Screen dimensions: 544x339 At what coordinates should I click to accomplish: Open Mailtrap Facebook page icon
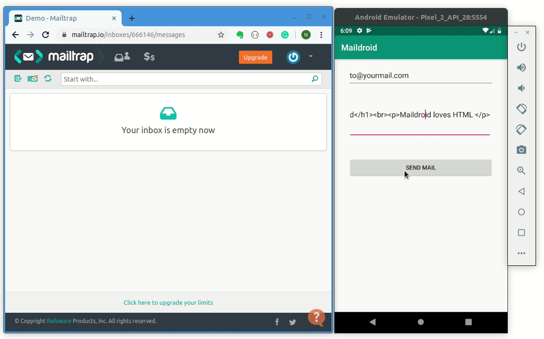(277, 323)
